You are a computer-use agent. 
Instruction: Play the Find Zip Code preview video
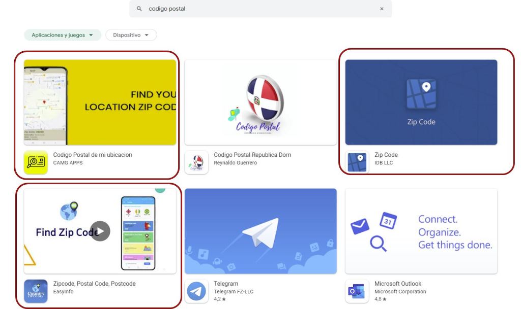(x=100, y=231)
